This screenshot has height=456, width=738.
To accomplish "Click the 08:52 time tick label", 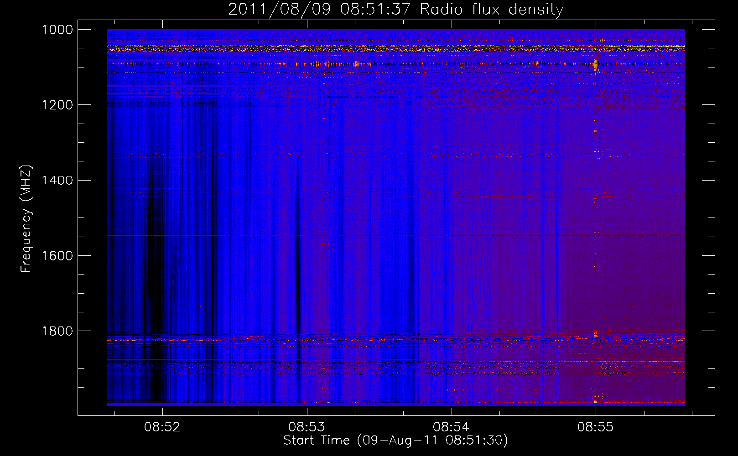I will 162,427.
